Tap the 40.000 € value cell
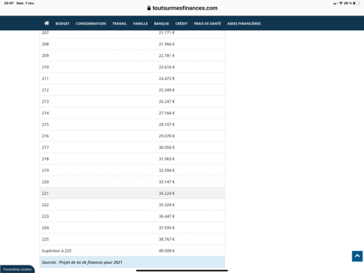364x273 pixels. [x=167, y=251]
